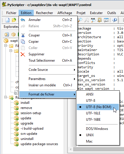Click the orange package icon in explorer toolbar
This screenshot has width=124, height=154.
(13, 34)
